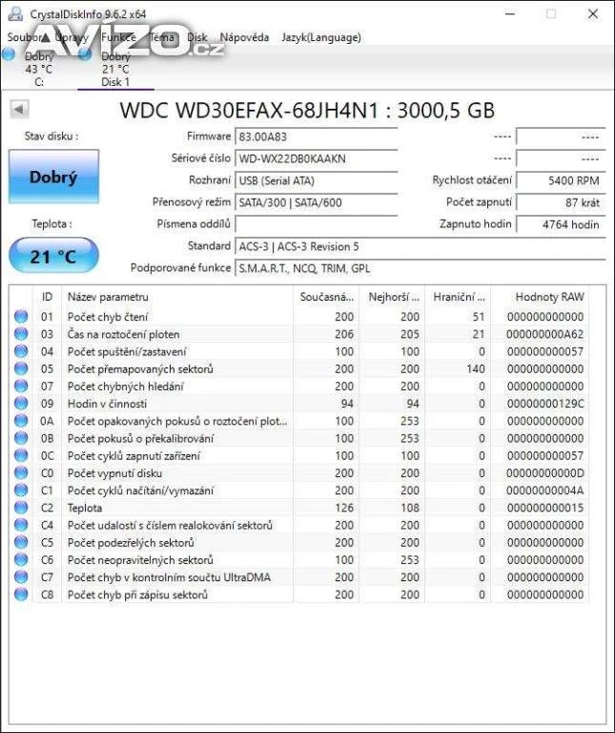Minimize the CrystalDiskInfo window
The width and height of the screenshot is (615, 733).
coord(510,14)
